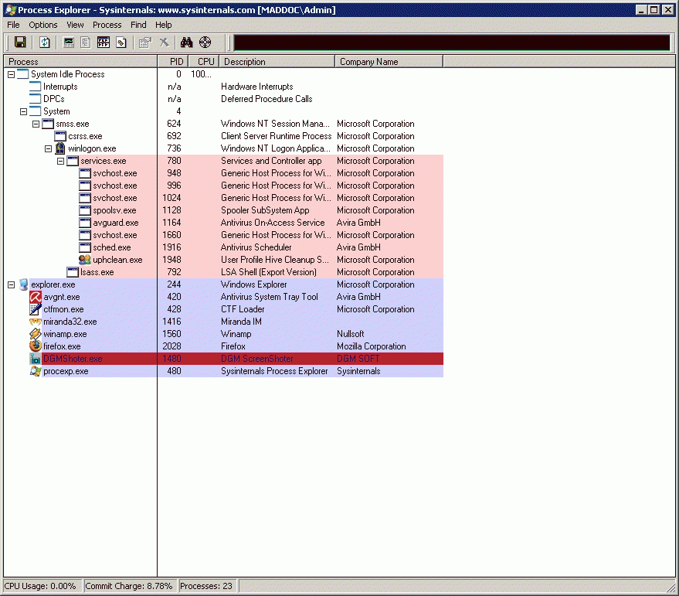Click the Kill Process toolbar icon
This screenshot has height=596, width=679.
point(164,42)
